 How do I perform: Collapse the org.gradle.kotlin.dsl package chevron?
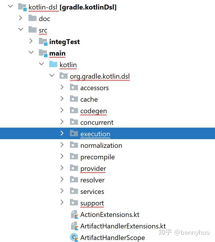[x=52, y=75]
